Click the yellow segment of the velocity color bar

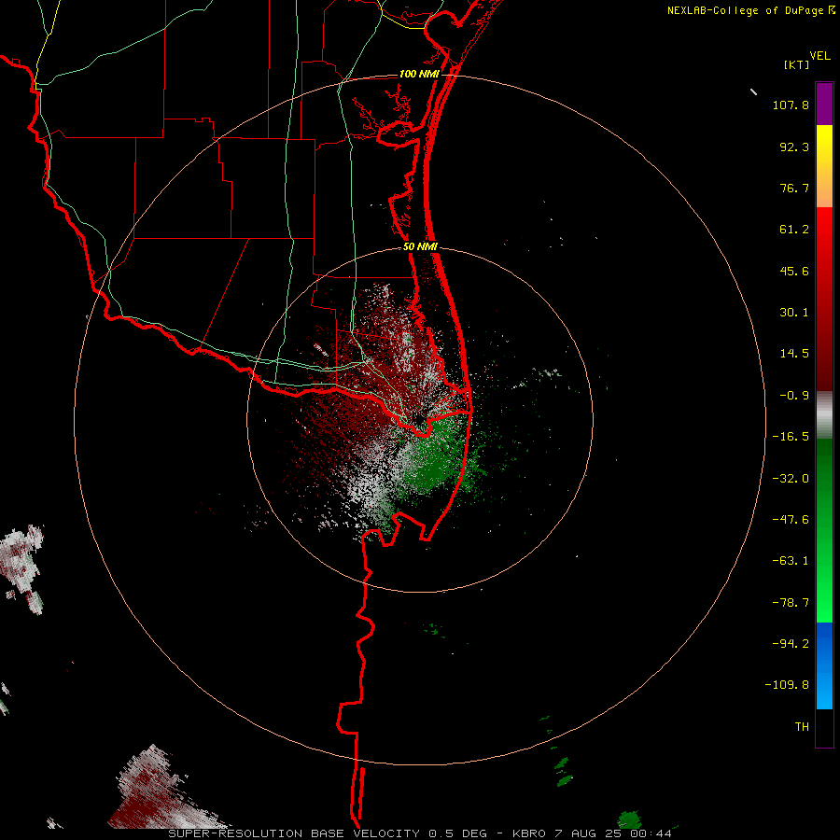pyautogui.click(x=824, y=166)
